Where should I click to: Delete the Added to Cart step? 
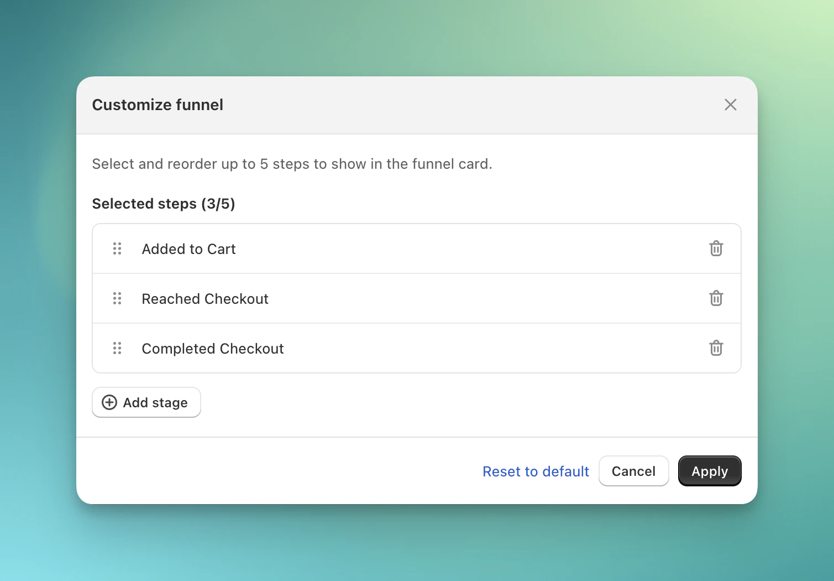click(716, 248)
